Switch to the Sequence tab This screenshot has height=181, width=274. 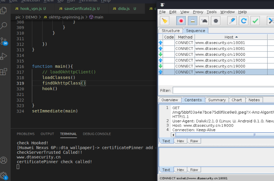(195, 31)
